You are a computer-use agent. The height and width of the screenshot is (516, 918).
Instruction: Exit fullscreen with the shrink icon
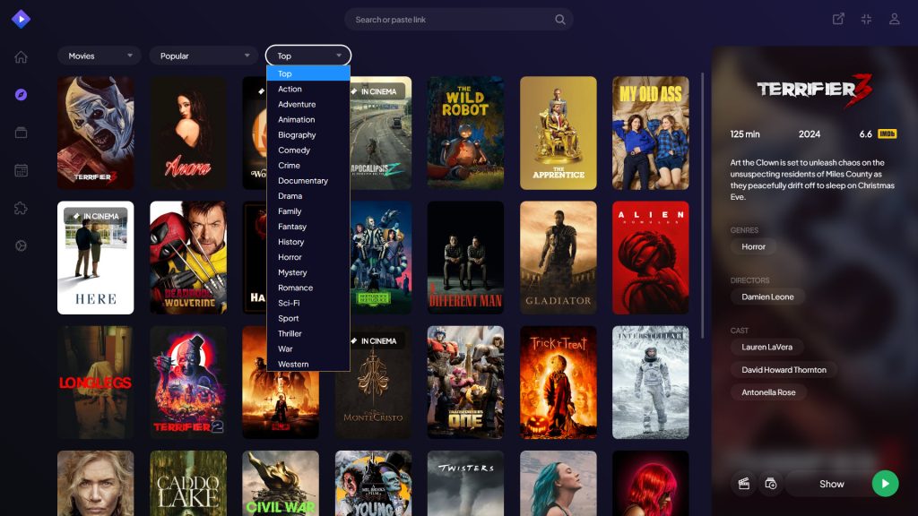[x=867, y=20]
